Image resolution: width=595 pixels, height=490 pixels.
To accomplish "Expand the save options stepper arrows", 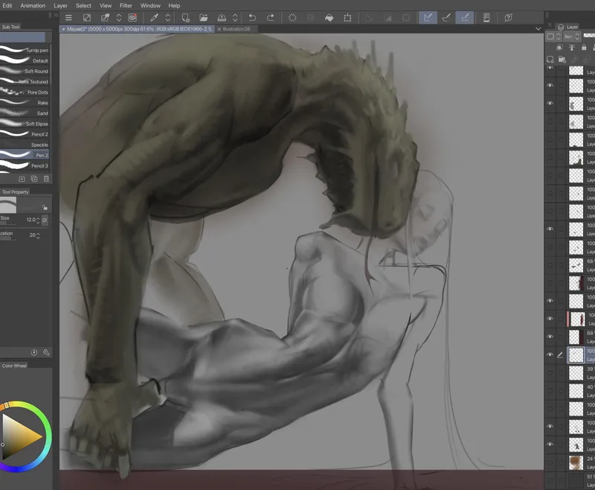I will (235, 17).
